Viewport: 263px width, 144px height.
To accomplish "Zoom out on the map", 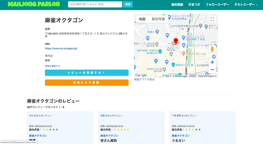I will (x=212, y=70).
